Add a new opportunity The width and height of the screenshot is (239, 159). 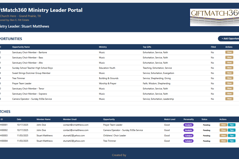click(228, 39)
